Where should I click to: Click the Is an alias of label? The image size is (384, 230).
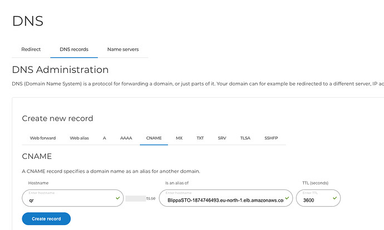point(177,183)
